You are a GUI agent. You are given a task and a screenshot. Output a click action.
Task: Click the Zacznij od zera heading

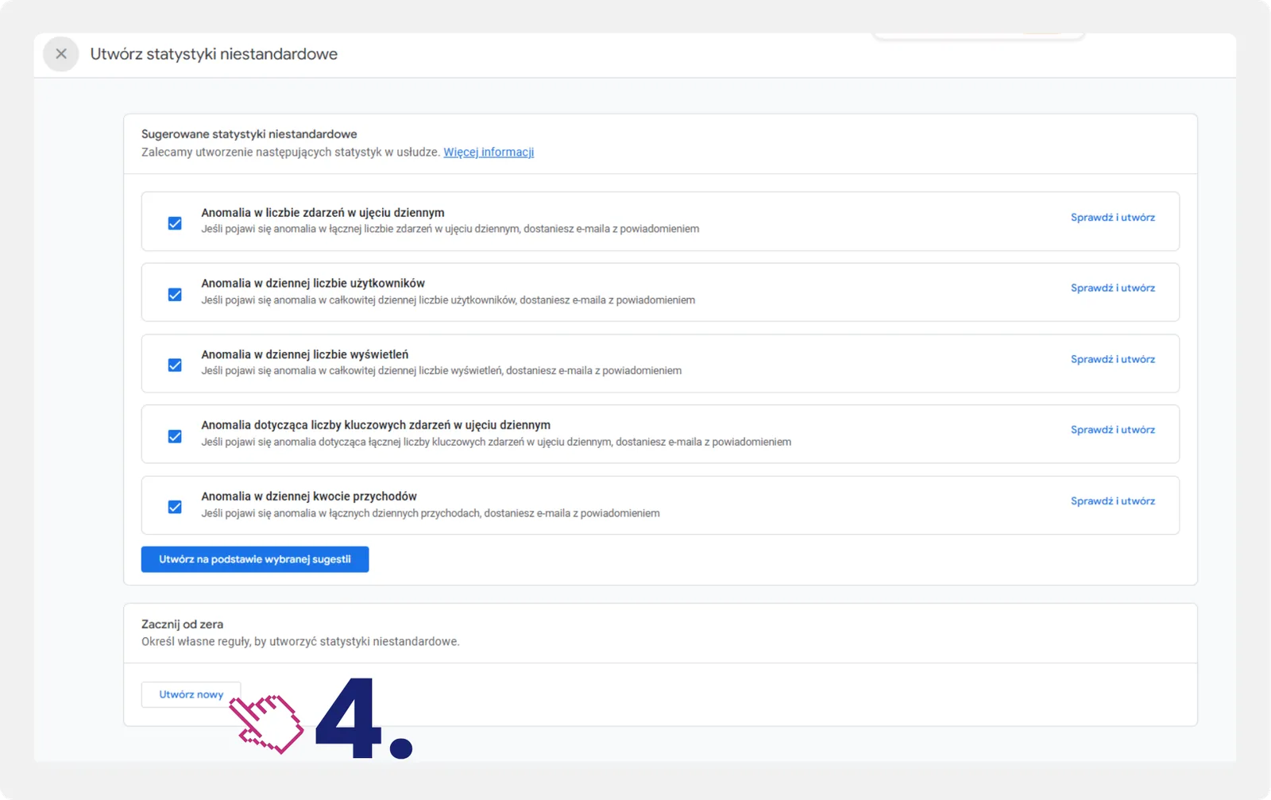(x=182, y=624)
